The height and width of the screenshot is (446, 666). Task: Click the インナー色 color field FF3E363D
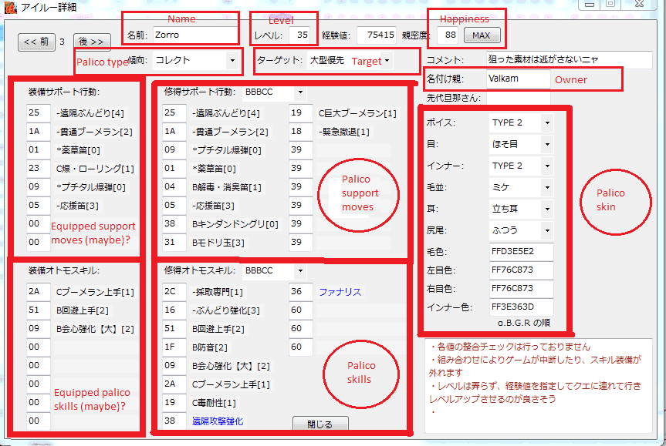pos(522,307)
